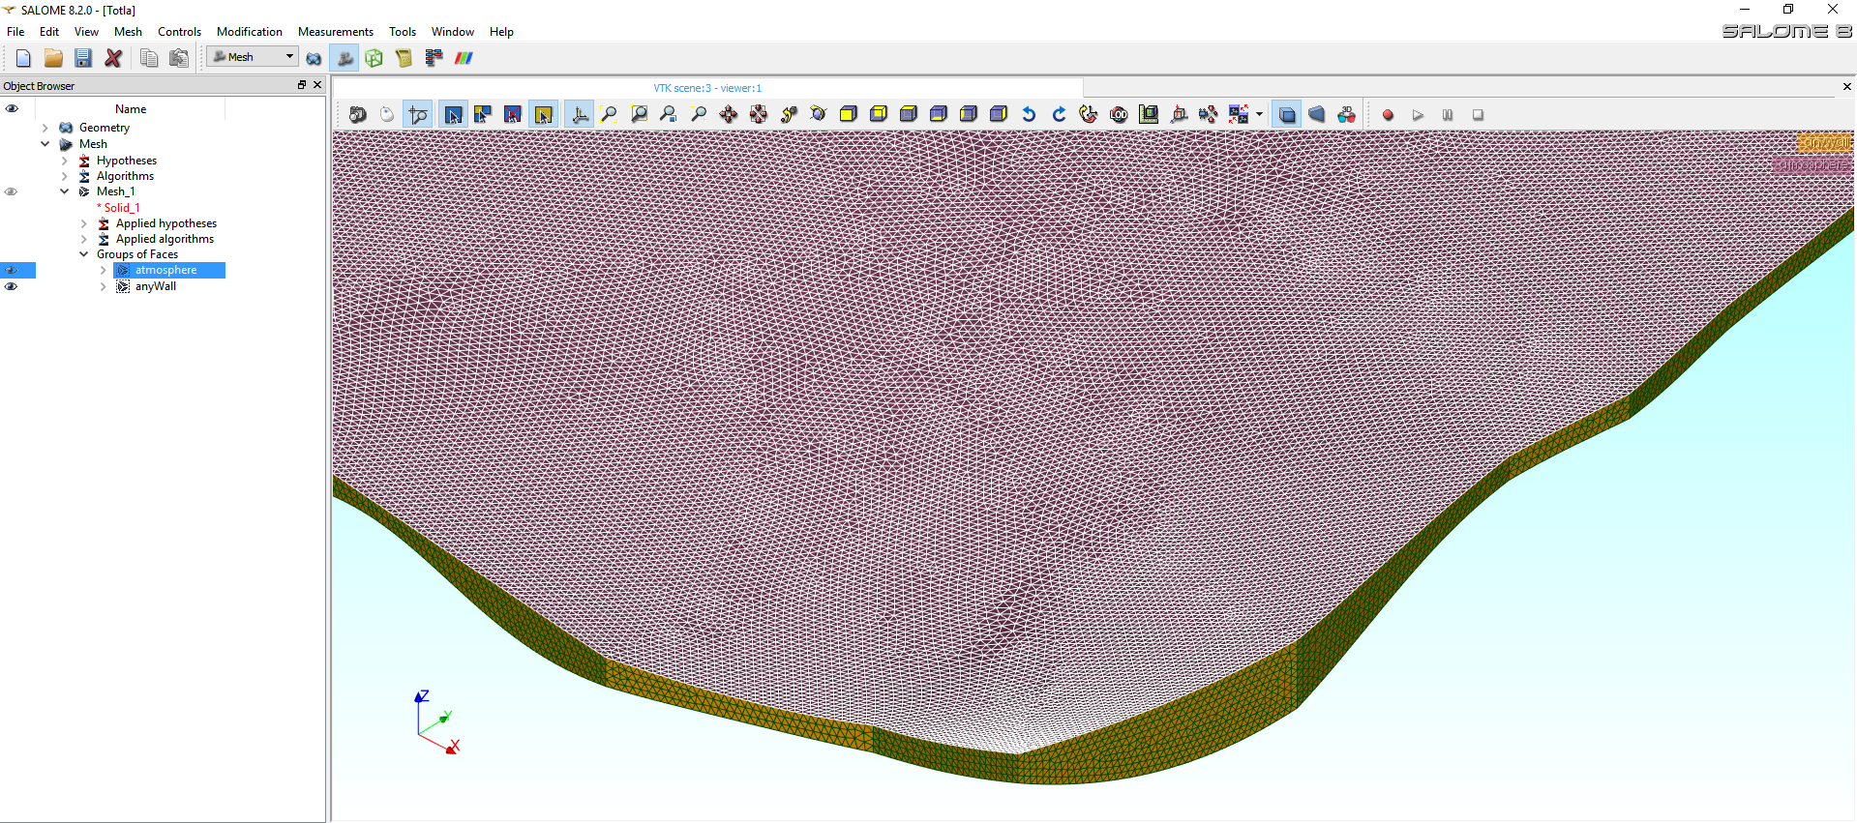Open the module selector dropdown showing Mesh
Viewport: 1857px width, 823px height.
253,57
